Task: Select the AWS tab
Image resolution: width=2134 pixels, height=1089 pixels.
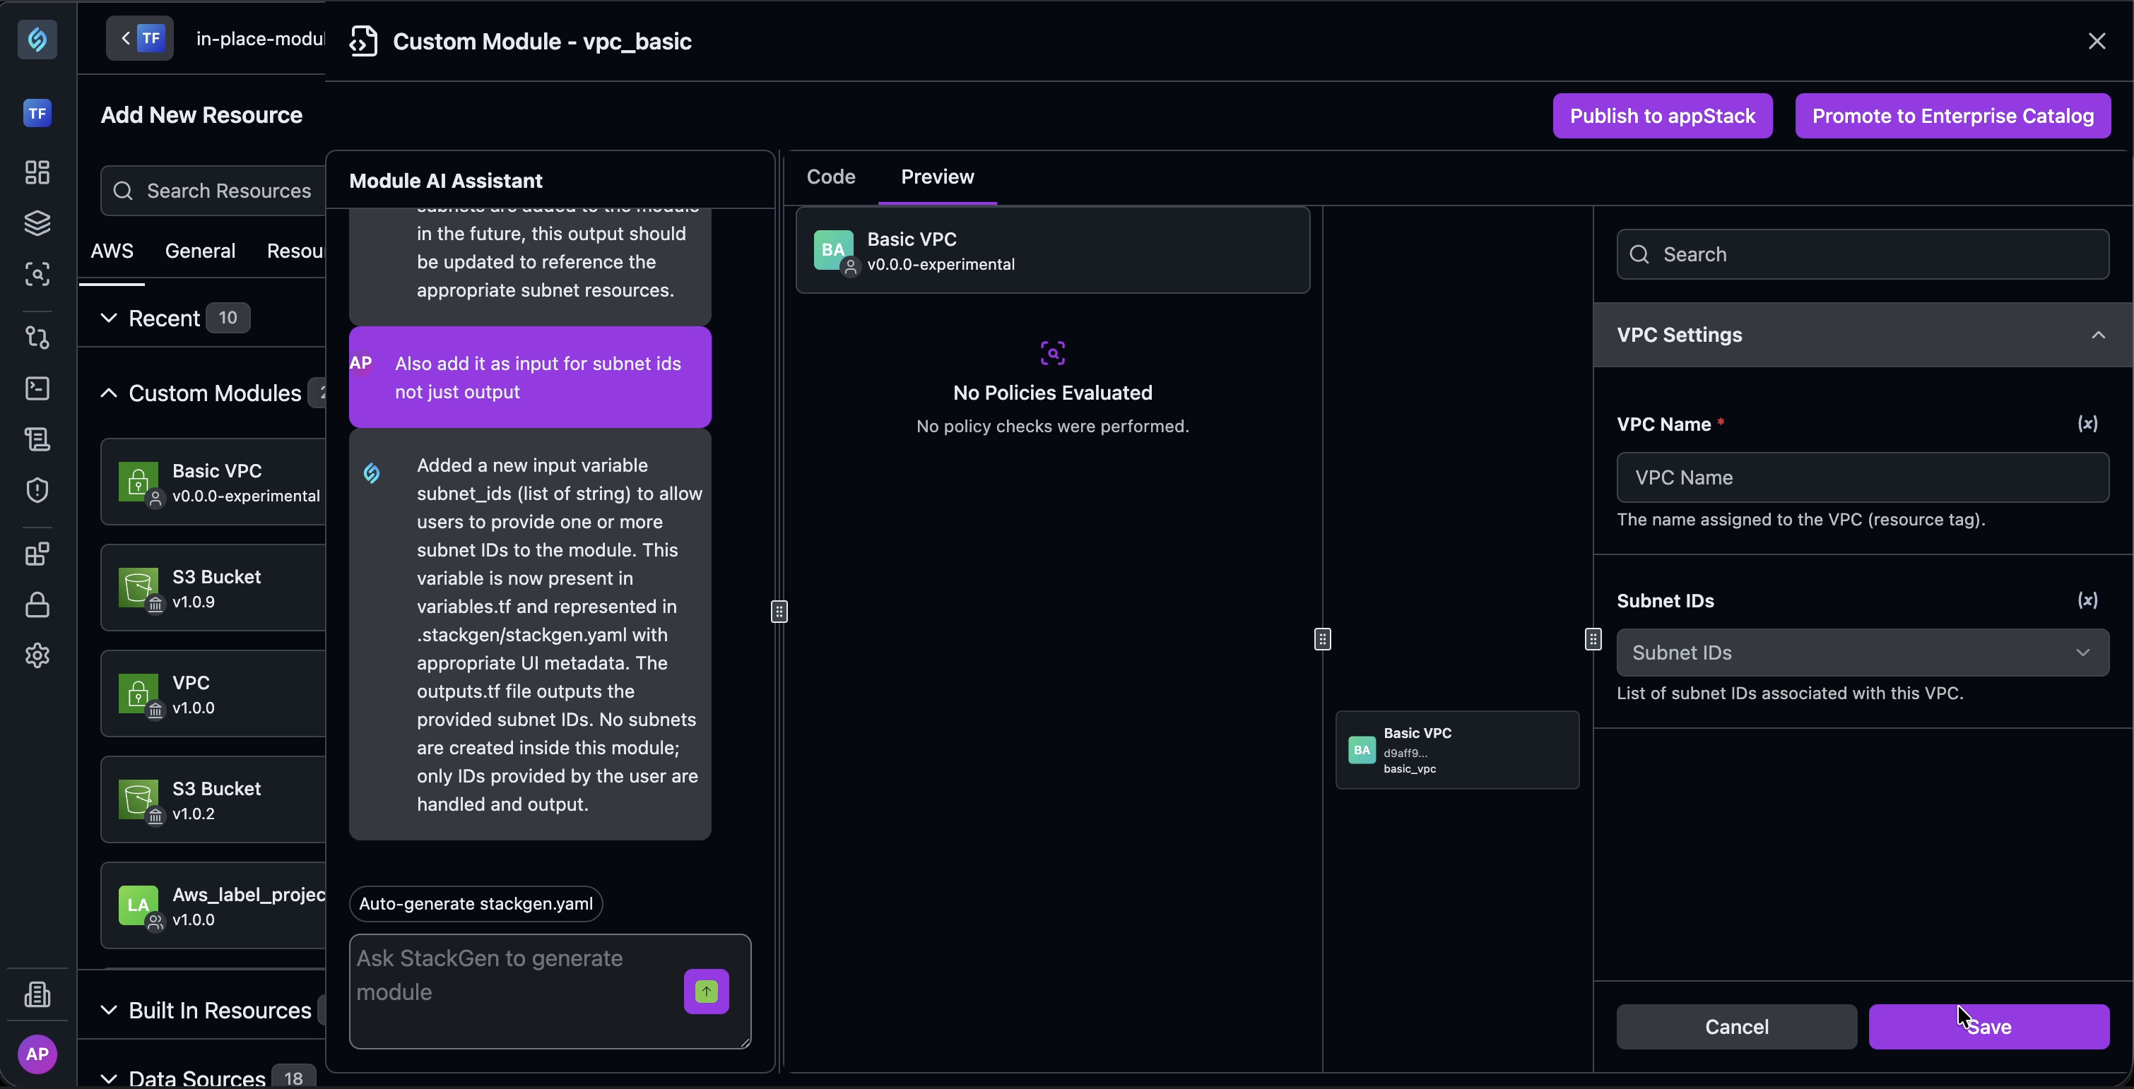Action: click(x=112, y=251)
